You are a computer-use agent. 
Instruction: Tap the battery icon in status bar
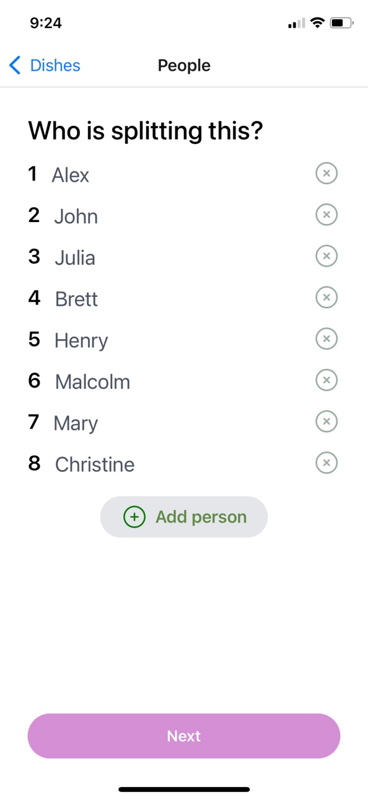341,23
